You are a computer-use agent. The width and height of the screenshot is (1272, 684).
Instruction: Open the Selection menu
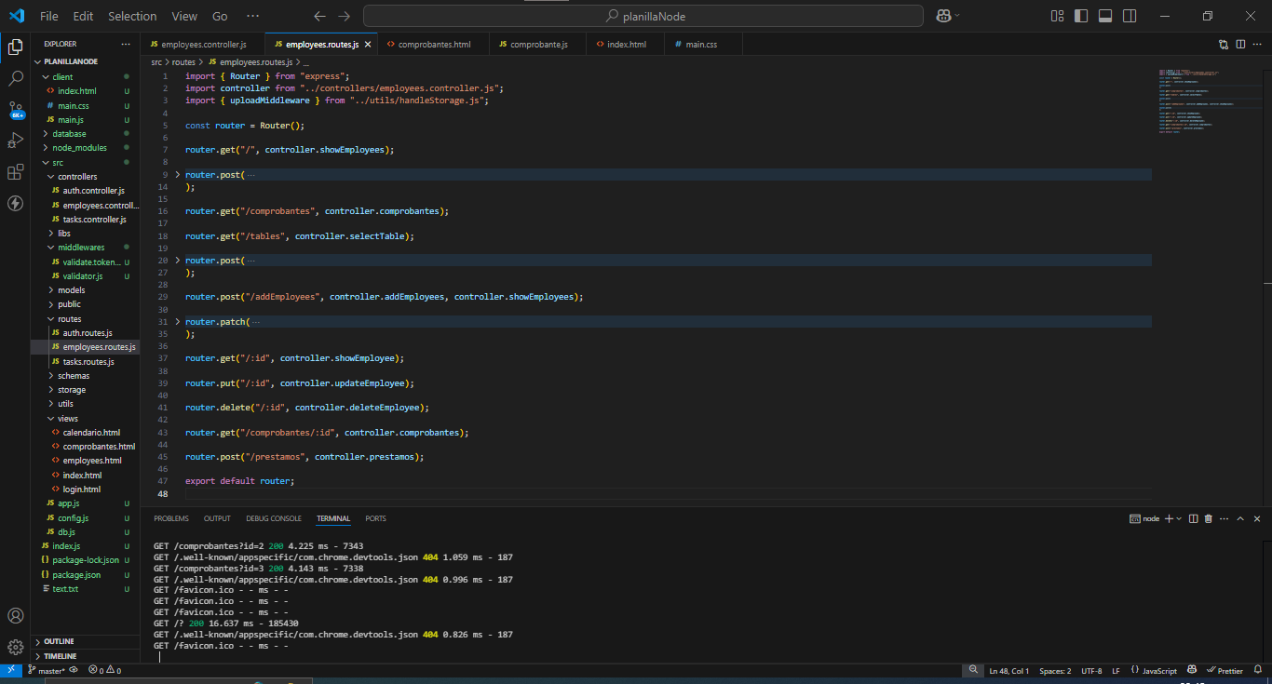132,16
